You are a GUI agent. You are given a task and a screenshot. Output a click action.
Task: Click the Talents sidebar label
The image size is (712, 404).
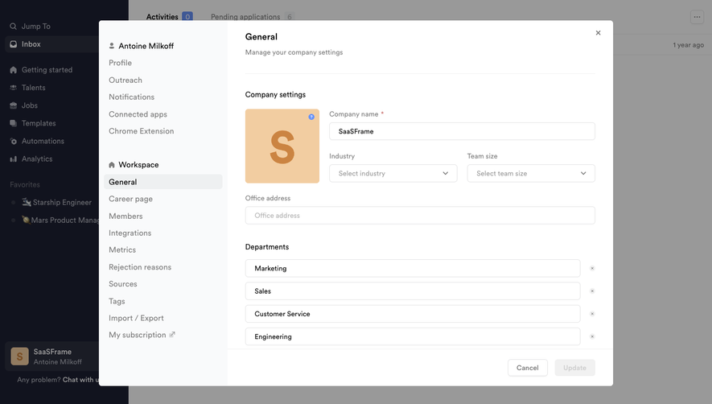point(34,88)
